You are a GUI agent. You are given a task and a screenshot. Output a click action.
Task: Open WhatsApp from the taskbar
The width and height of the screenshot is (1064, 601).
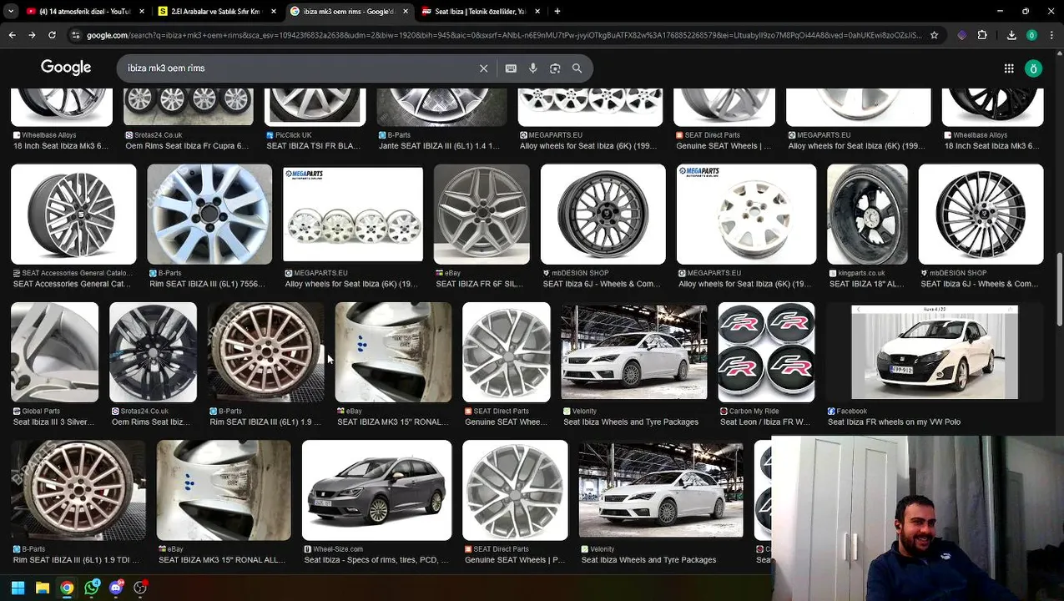coord(92,588)
